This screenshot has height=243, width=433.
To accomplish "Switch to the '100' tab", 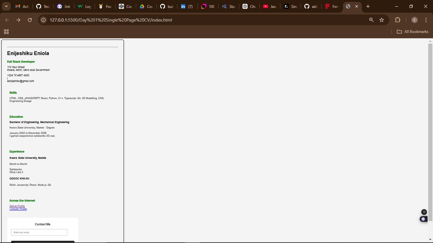I will point(208,6).
